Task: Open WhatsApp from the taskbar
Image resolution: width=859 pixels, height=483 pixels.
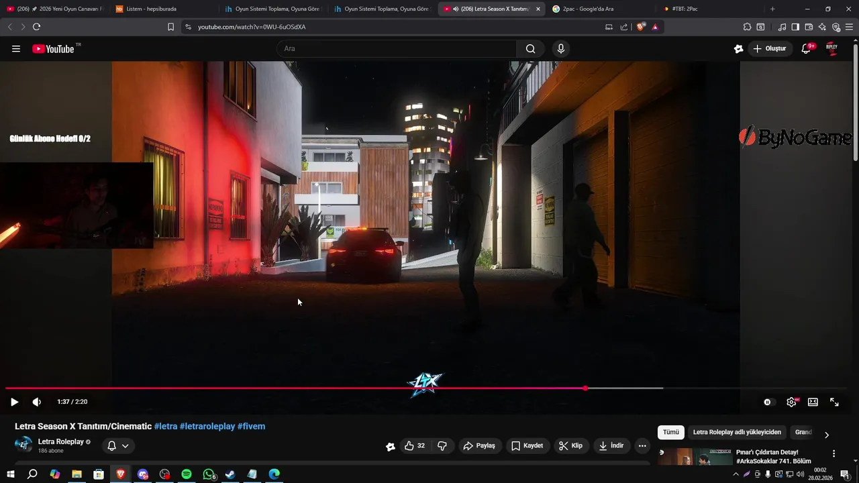Action: (209, 474)
